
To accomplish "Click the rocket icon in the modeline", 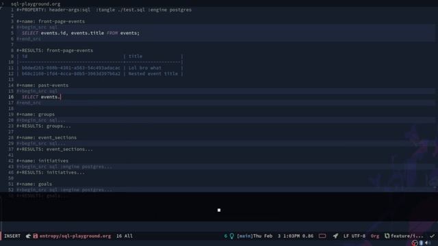I will point(335,236).
